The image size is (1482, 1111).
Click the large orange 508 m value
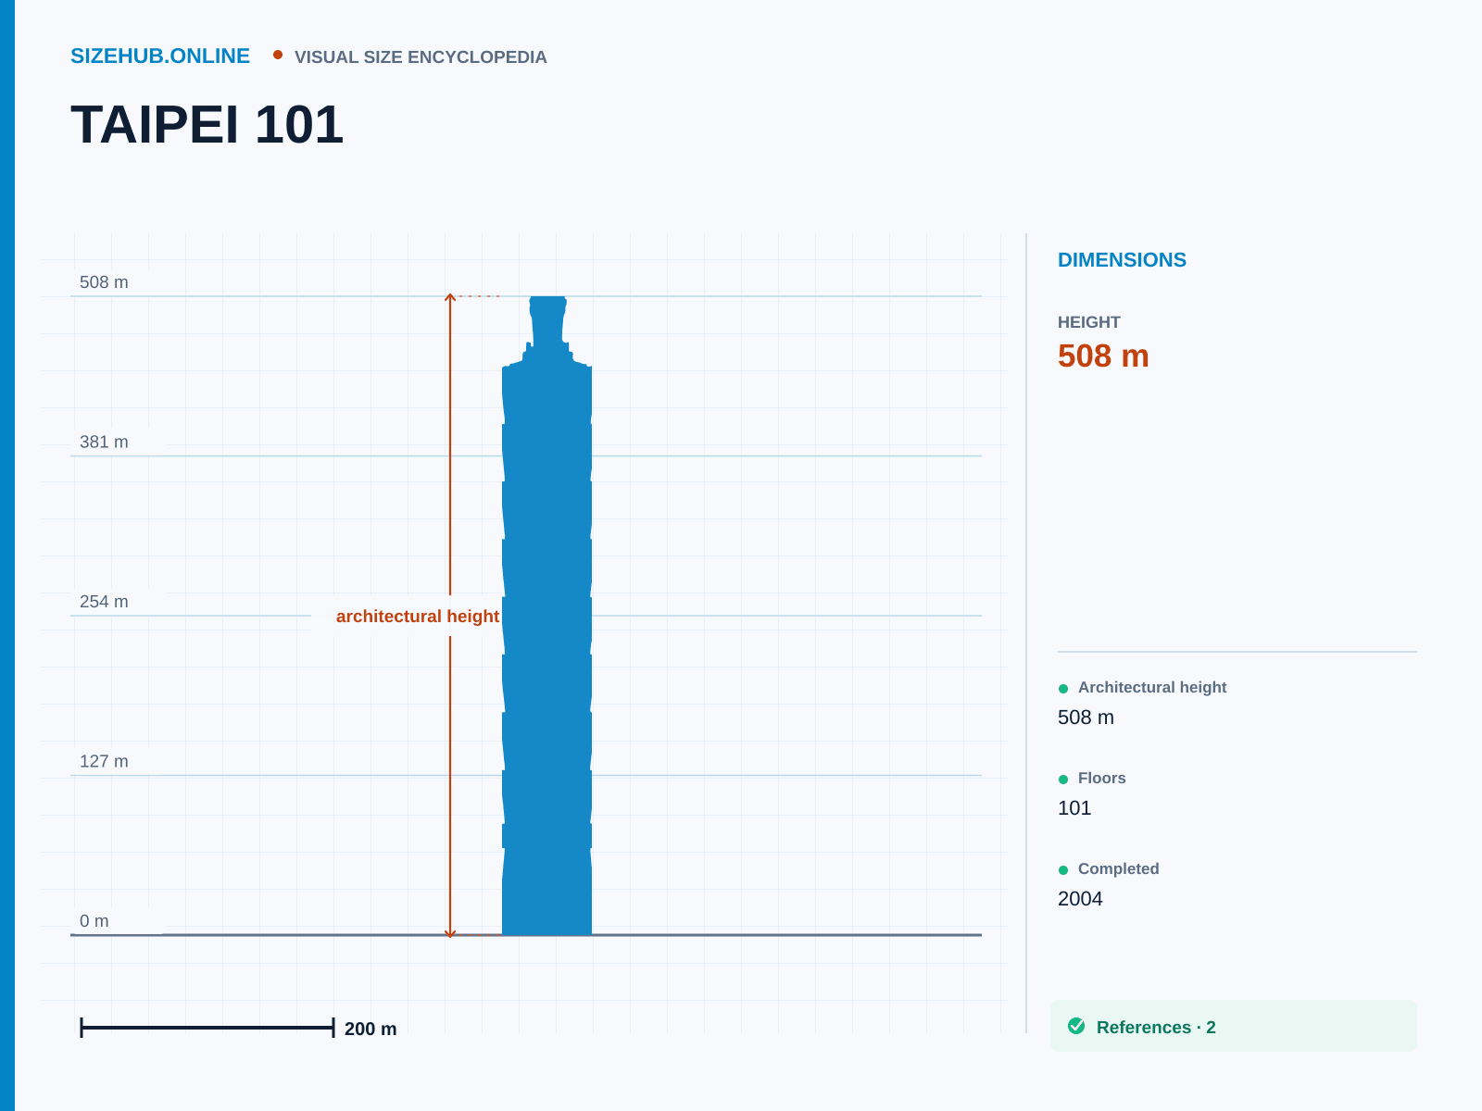point(1103,356)
